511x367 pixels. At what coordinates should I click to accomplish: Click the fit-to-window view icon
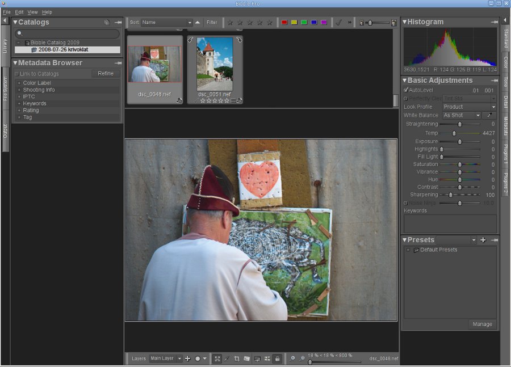pos(217,358)
